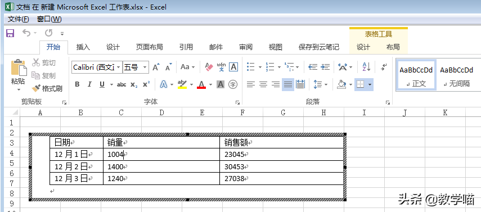Increase font size with grow font icon
This screenshot has width=481, height=212.
pyautogui.click(x=156, y=67)
